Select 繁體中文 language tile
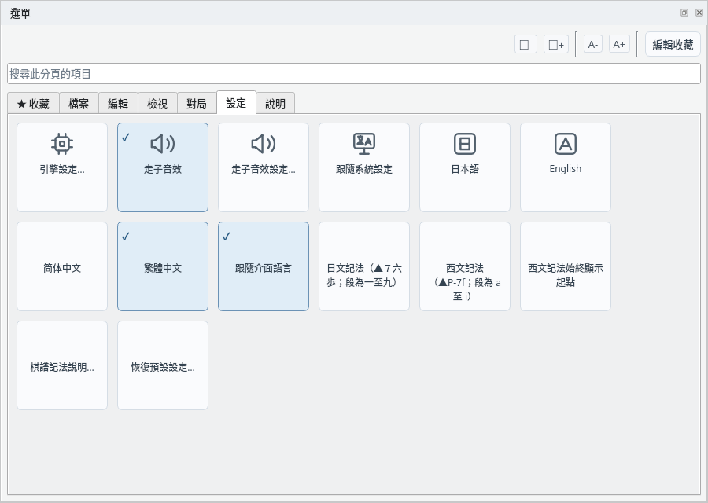708x503 pixels. (x=163, y=266)
